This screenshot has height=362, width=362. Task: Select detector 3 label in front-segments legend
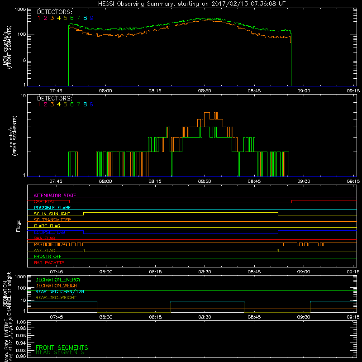[x=52, y=18]
